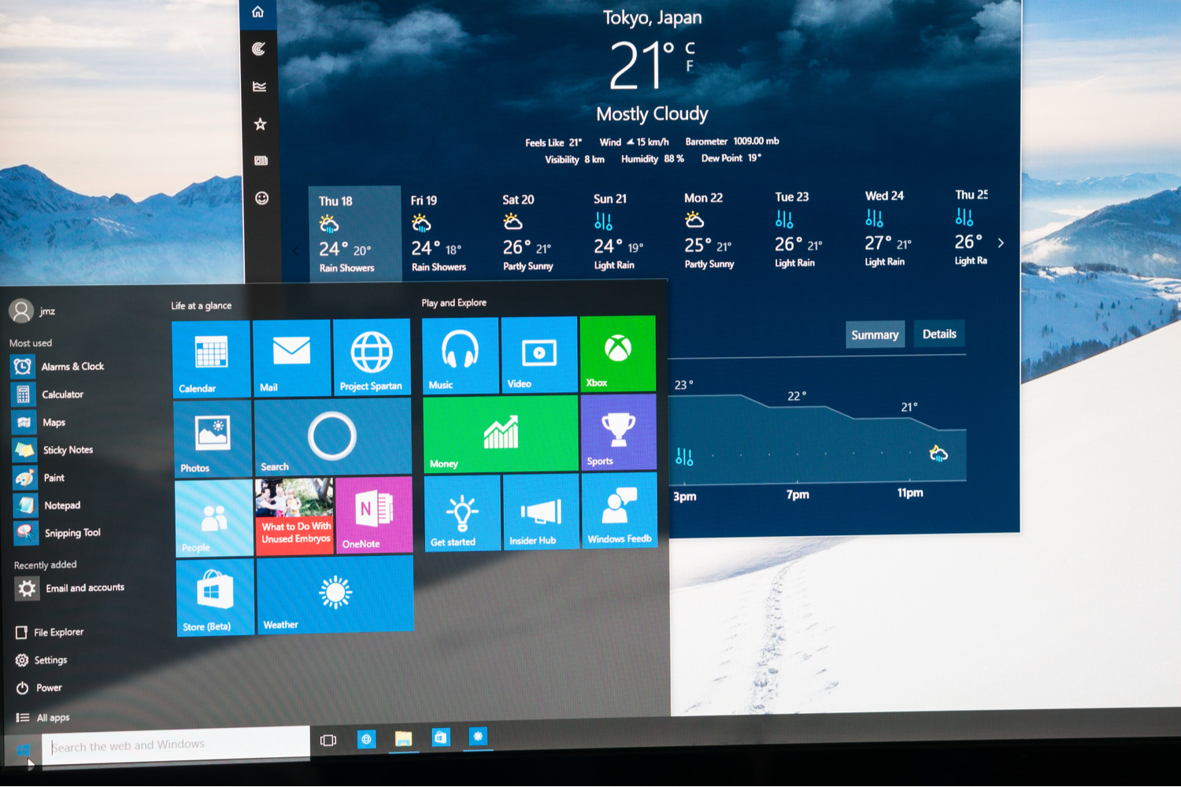1181x787 pixels.
Task: Open Places via the star sidebar icon
Action: (259, 124)
